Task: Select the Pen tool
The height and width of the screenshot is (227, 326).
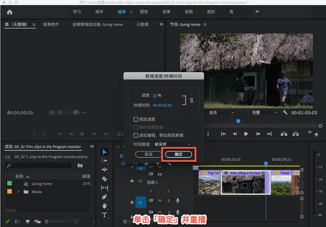Action: click(104, 197)
